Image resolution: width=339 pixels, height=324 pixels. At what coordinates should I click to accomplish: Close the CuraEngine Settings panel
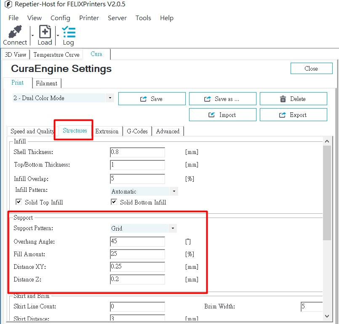pyautogui.click(x=311, y=69)
